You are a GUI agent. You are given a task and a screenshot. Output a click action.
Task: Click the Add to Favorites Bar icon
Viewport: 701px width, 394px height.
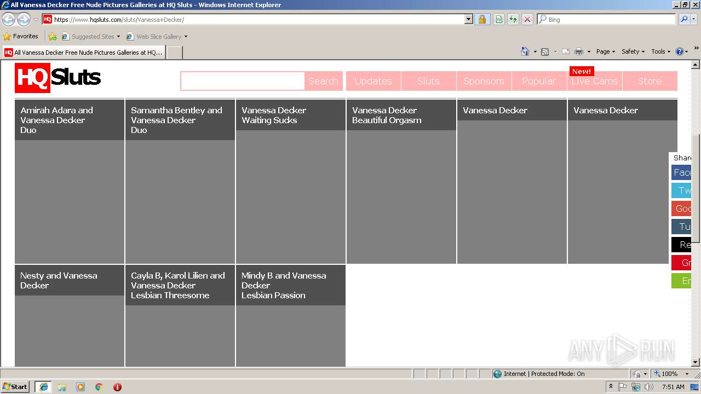[x=53, y=37]
